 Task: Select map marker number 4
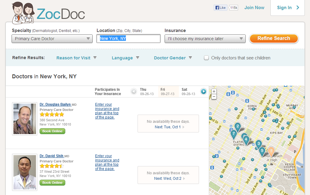(x=246, y=140)
